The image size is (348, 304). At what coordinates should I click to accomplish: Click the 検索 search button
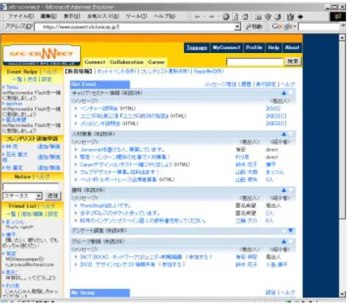292,62
